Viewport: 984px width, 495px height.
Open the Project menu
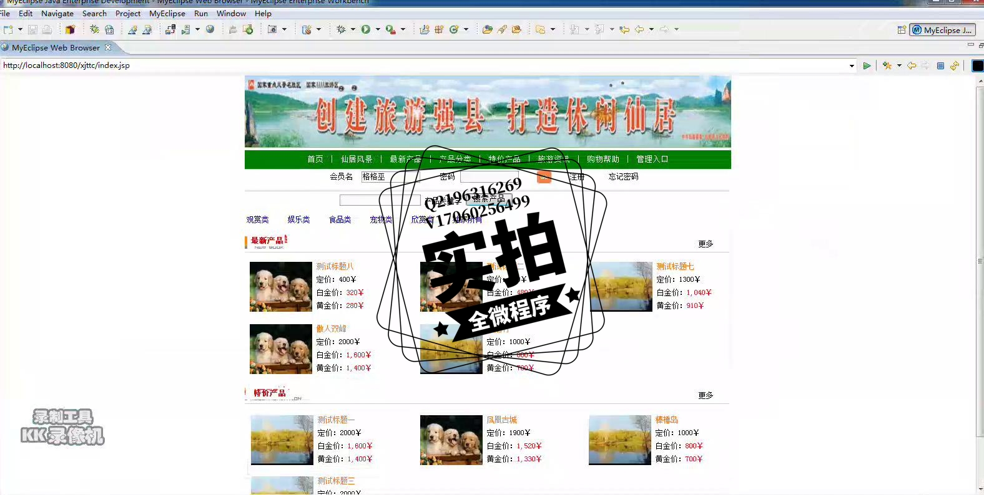pos(128,13)
